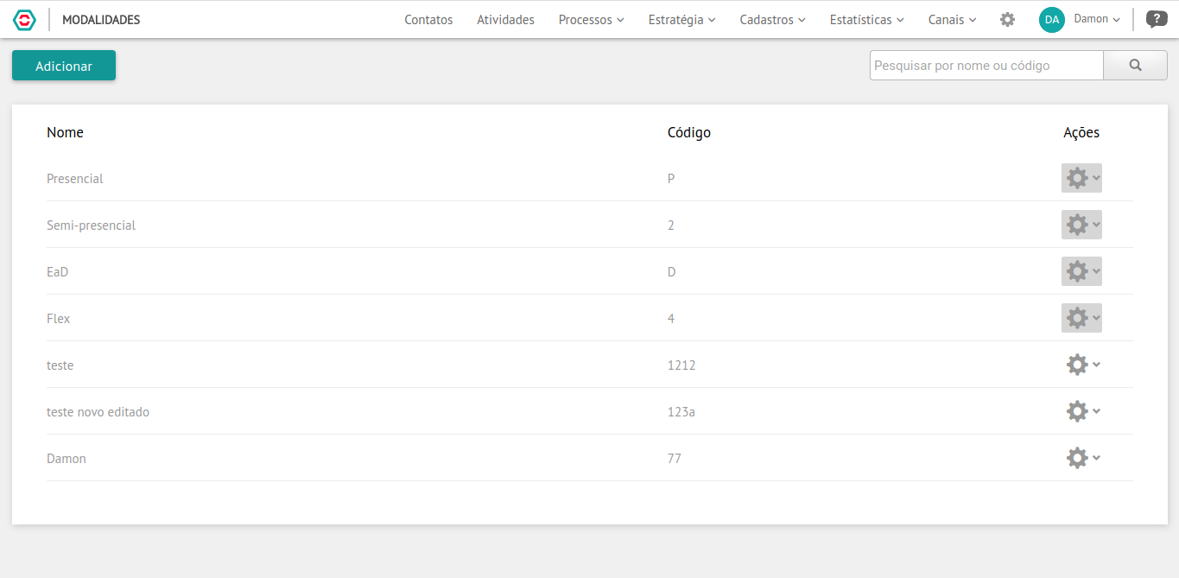Select the Presencial name cell
The width and height of the screenshot is (1179, 578).
pos(75,179)
